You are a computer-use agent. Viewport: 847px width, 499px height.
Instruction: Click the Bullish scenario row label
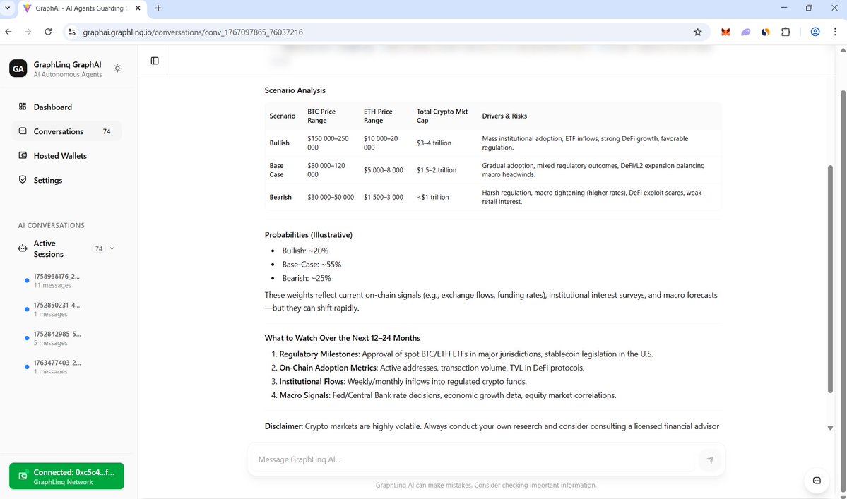click(279, 143)
